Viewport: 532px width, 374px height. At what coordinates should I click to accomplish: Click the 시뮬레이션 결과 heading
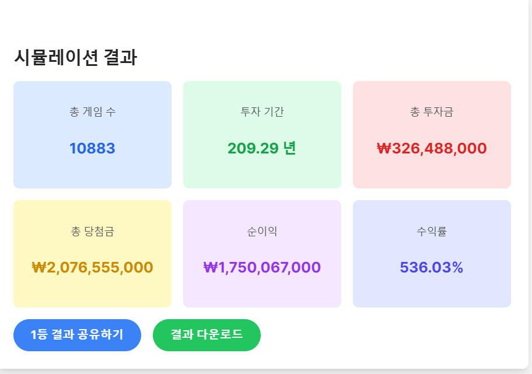click(x=75, y=58)
